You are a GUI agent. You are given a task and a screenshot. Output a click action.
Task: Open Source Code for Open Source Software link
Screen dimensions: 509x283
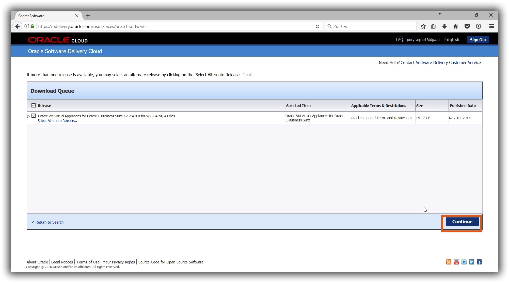tap(171, 262)
